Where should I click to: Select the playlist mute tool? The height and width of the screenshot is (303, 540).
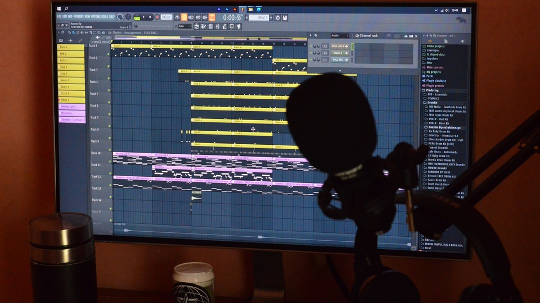[82, 33]
